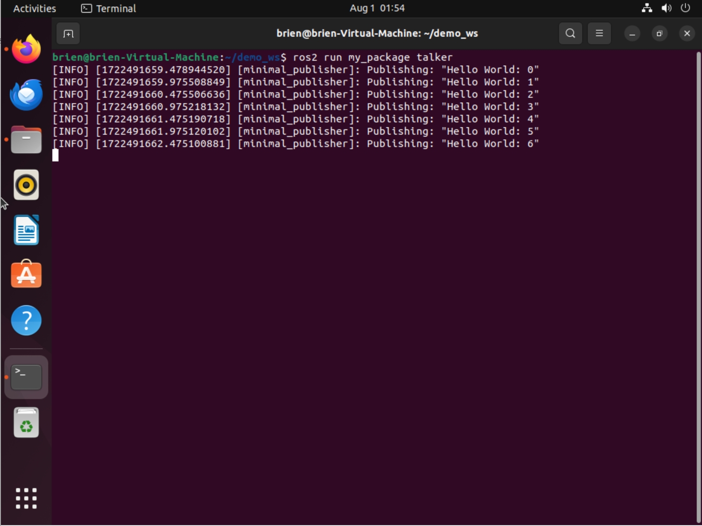Image resolution: width=702 pixels, height=526 pixels.
Task: Select the Terminal dock icon
Action: point(26,377)
